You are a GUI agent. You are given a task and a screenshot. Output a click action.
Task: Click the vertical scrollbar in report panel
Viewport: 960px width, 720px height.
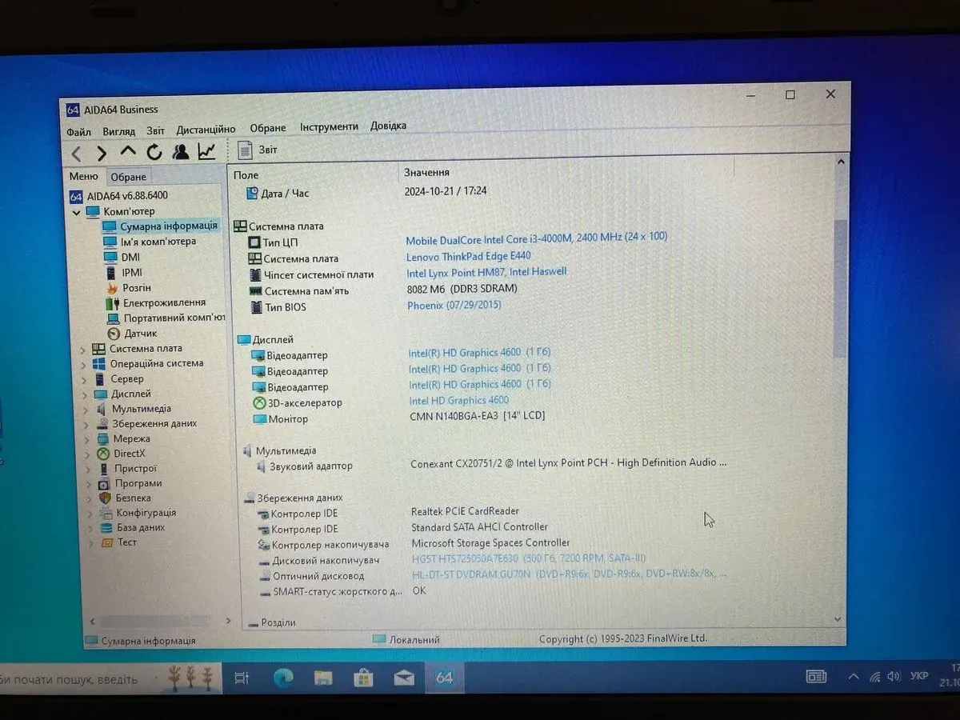click(839, 288)
